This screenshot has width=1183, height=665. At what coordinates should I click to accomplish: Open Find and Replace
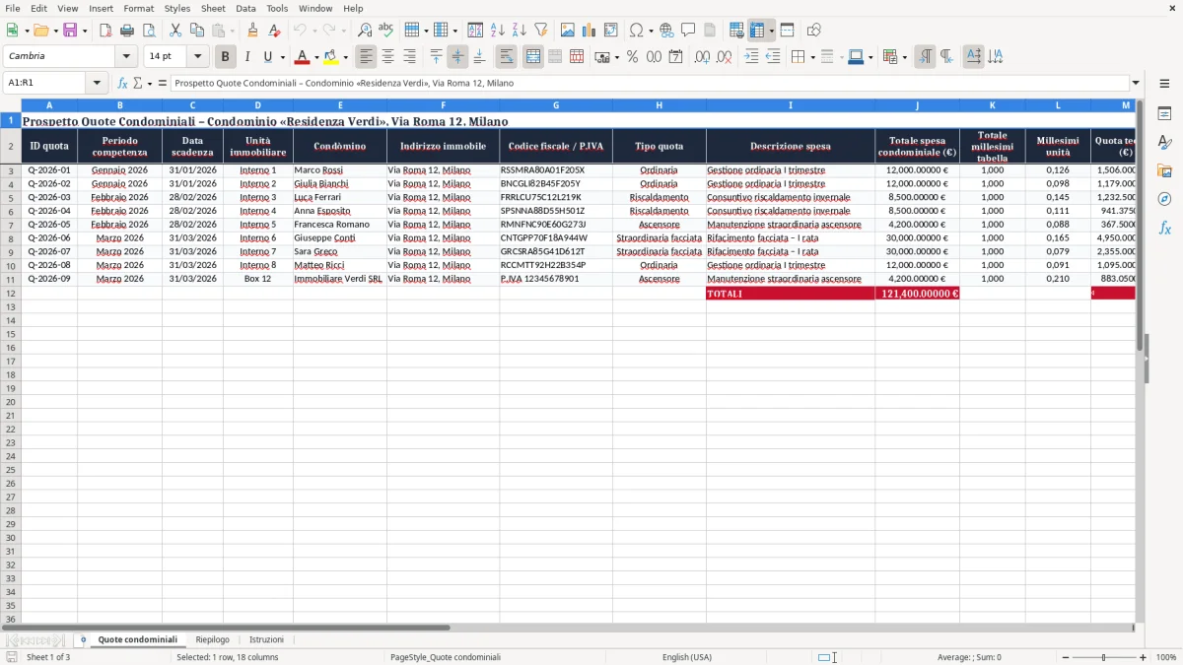pos(365,31)
